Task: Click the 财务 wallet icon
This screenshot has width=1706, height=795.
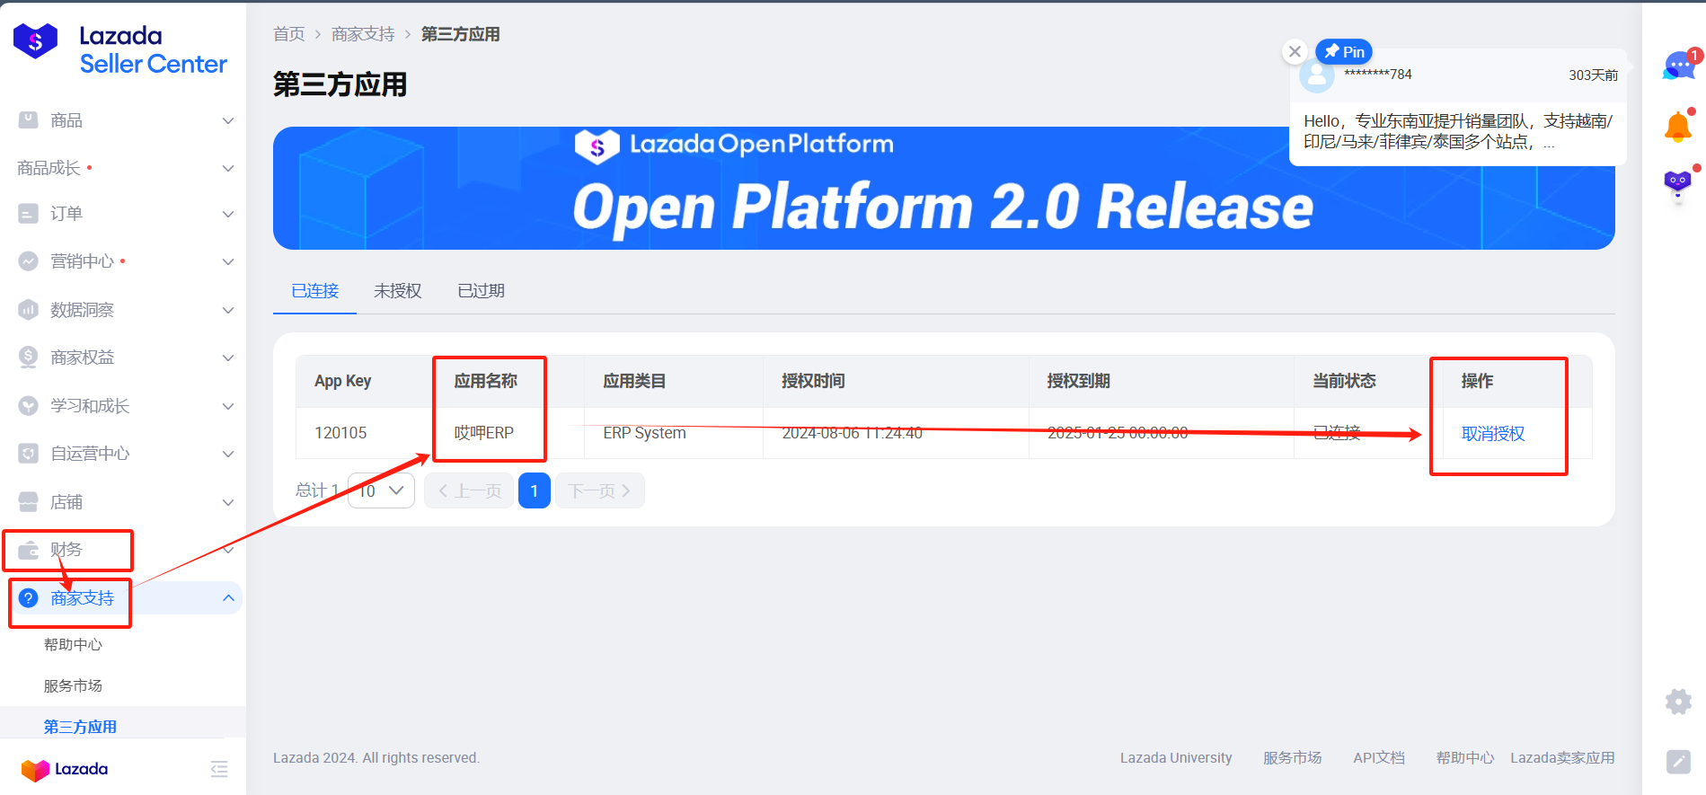Action: (x=29, y=550)
